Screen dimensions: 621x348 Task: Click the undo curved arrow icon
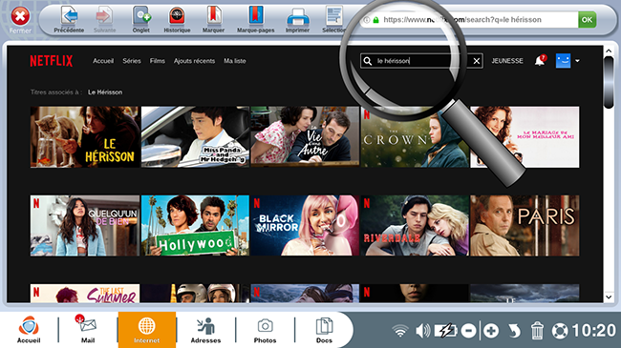pos(514,331)
